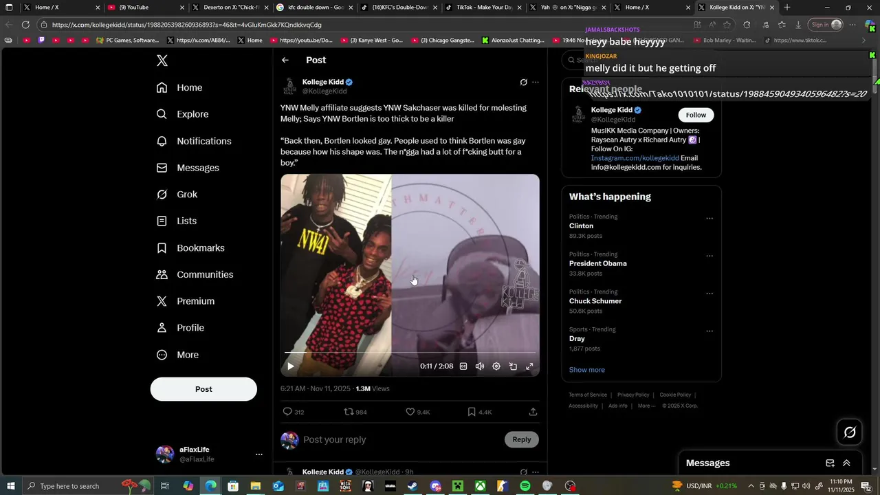Click Grok explain icon on the post
Screen dimensions: 880x495
(x=523, y=82)
